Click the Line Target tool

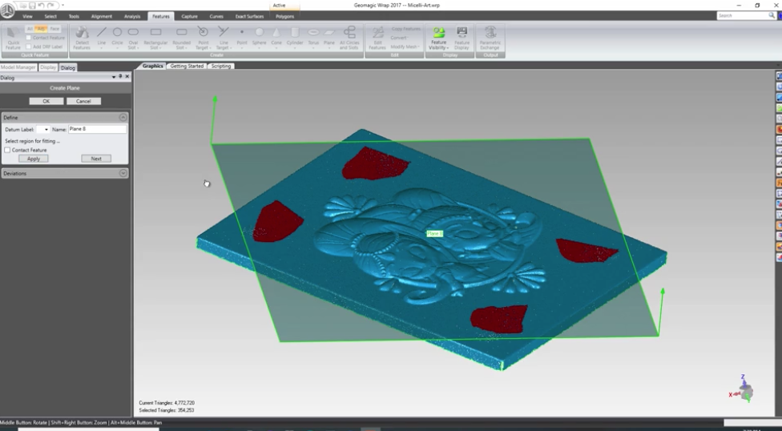point(224,38)
